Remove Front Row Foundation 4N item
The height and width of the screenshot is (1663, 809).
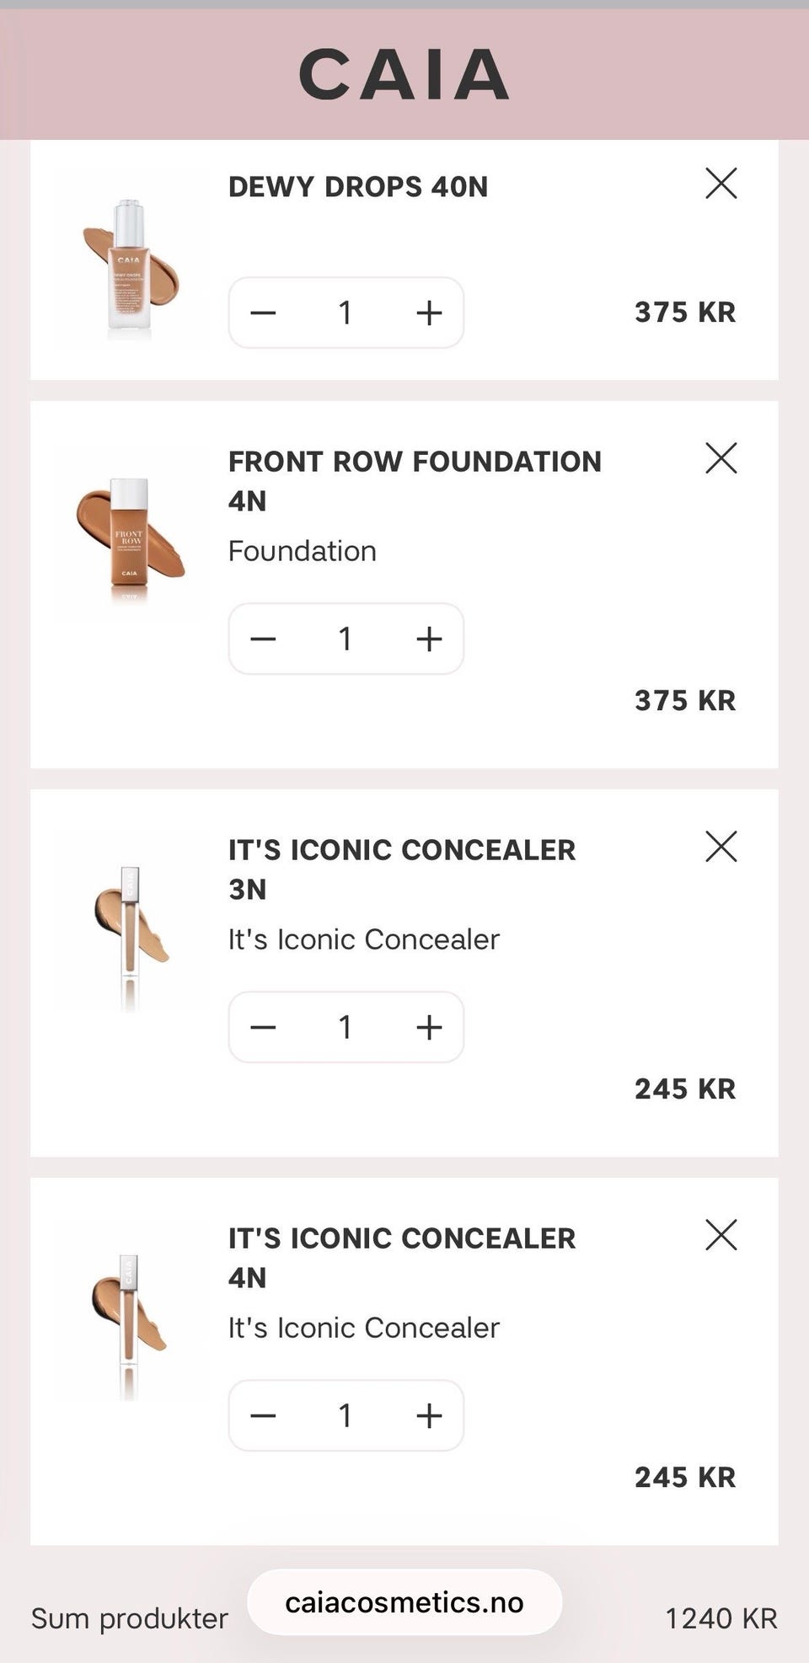click(721, 458)
